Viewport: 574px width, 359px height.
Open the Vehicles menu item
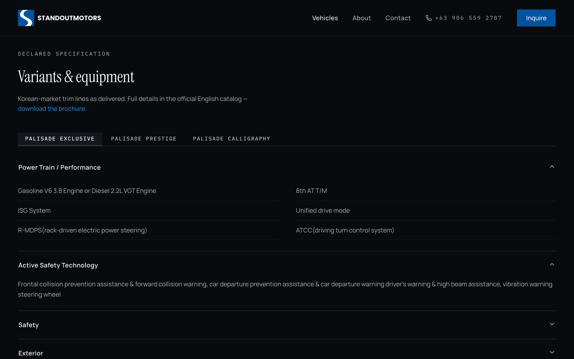coord(325,18)
